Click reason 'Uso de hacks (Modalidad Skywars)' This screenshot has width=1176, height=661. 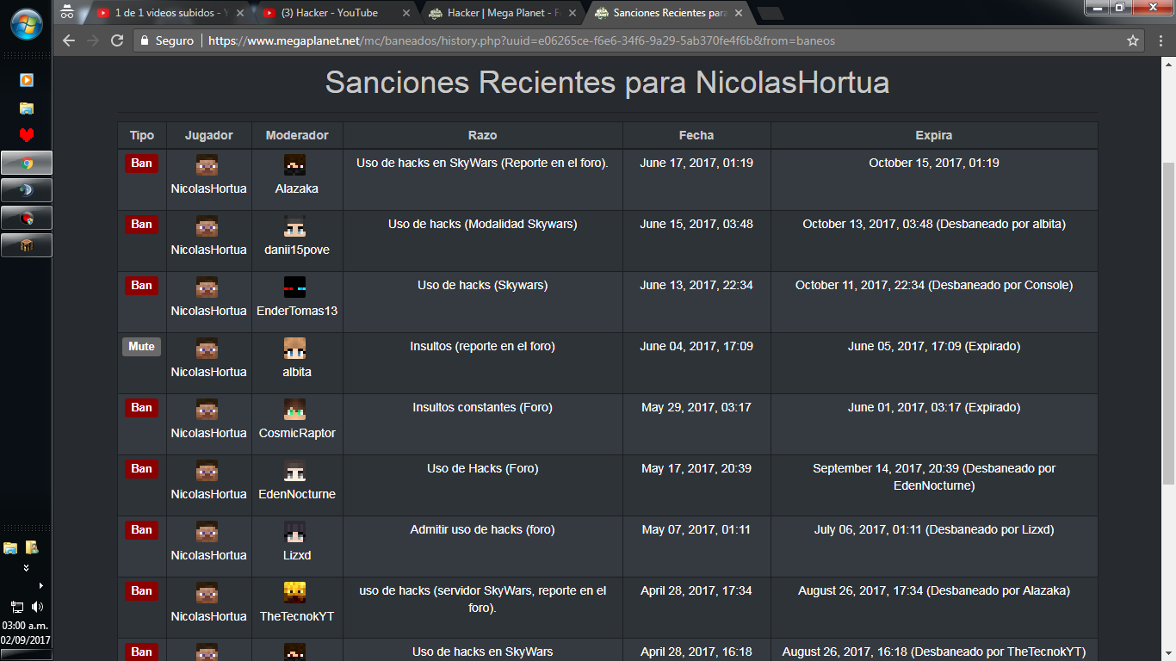point(482,224)
